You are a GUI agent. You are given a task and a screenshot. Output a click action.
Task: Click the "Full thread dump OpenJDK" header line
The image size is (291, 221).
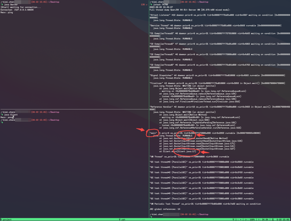pyautogui.click(x=190, y=10)
